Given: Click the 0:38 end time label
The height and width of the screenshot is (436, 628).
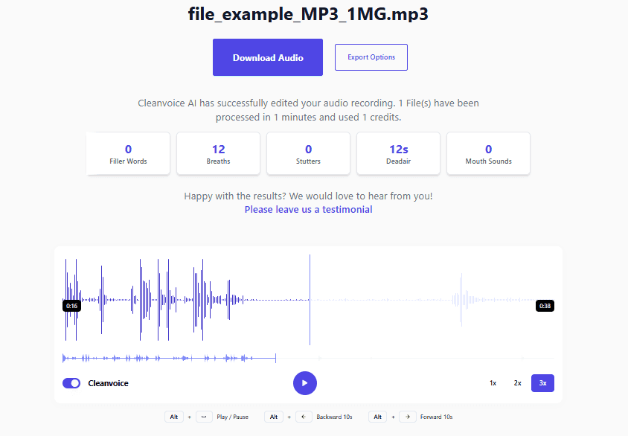Looking at the screenshot, I should pos(545,306).
